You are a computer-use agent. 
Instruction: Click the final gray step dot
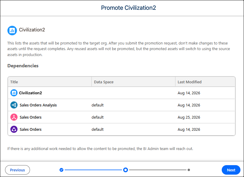tap(189, 170)
